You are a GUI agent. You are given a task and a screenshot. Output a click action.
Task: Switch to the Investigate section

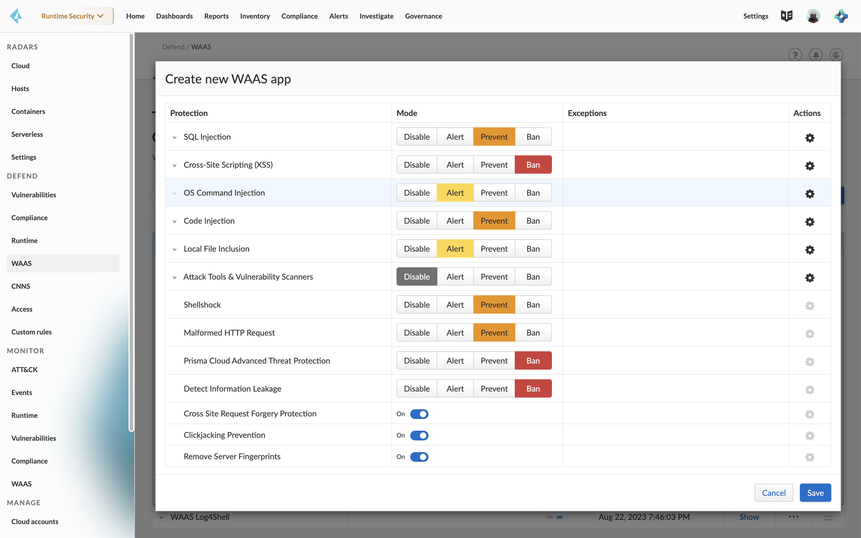(x=376, y=16)
